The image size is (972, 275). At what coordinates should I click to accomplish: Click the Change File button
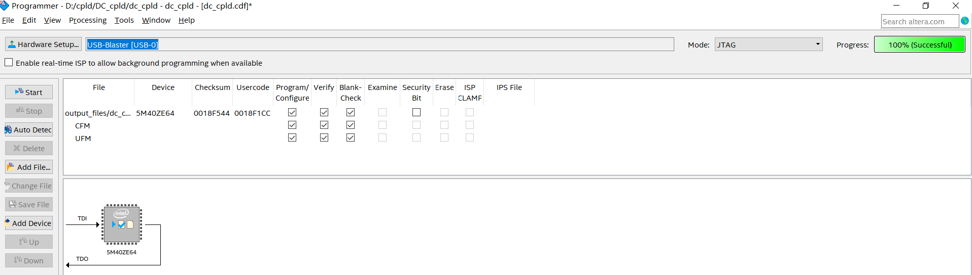point(29,186)
